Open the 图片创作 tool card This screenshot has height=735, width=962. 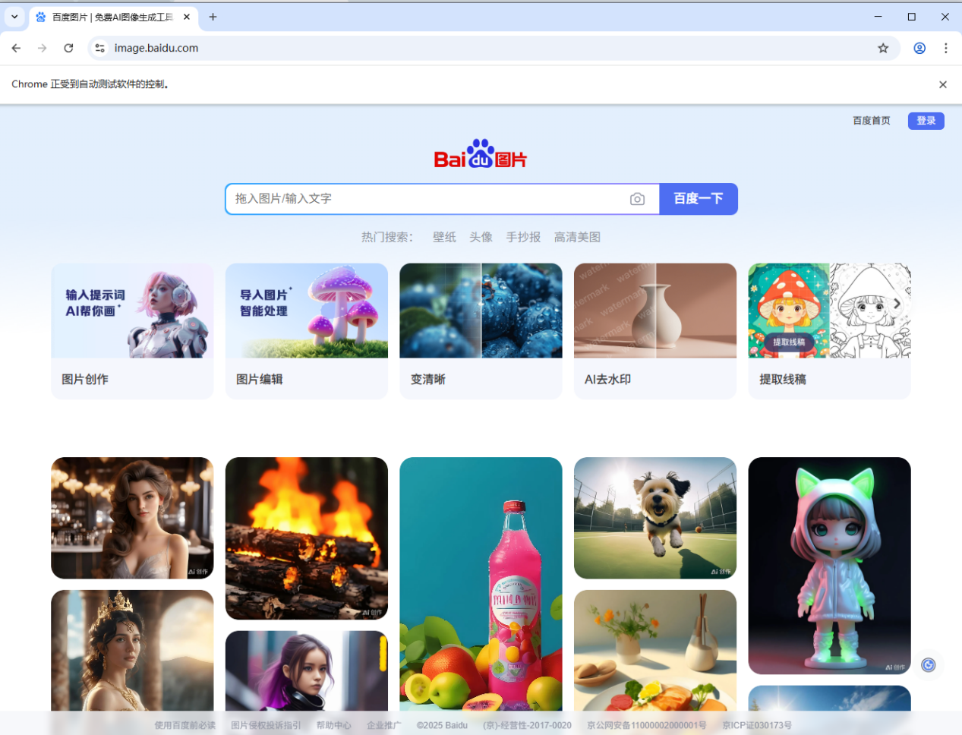pos(132,331)
